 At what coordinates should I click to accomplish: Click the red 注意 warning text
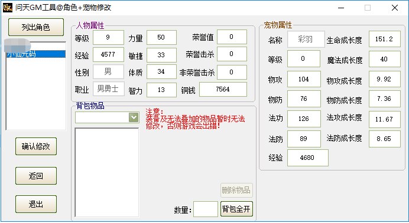click(195, 119)
